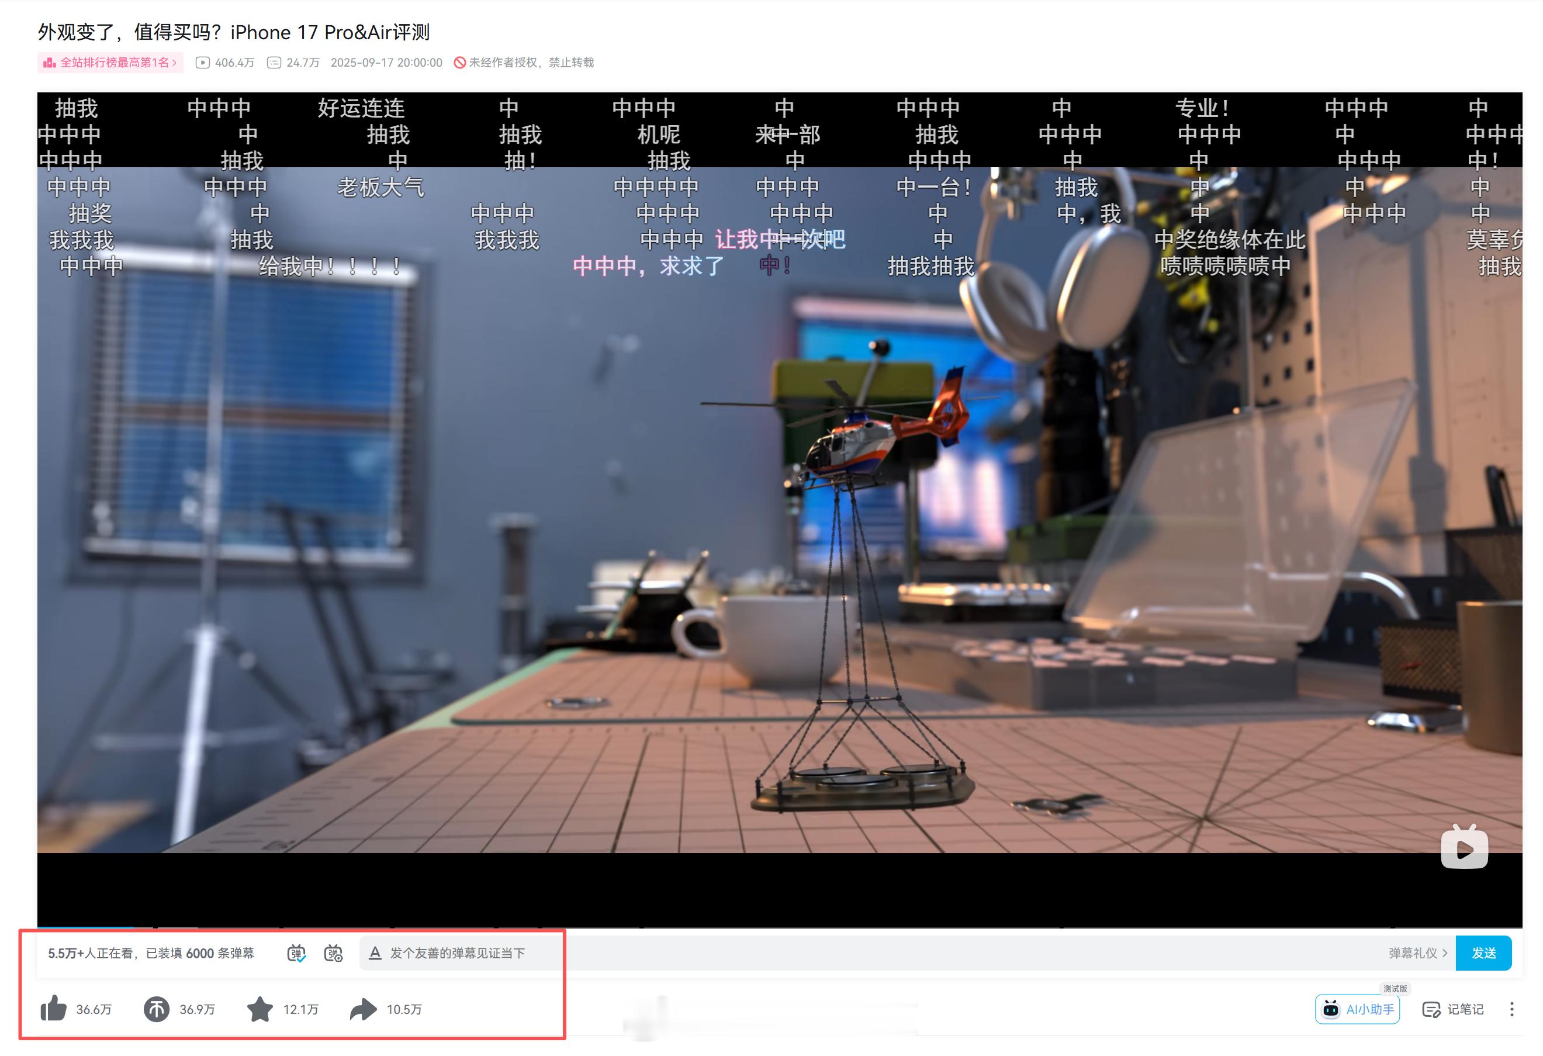The height and width of the screenshot is (1056, 1543).
Task: Open the three-dot more options menu
Action: (1512, 1009)
